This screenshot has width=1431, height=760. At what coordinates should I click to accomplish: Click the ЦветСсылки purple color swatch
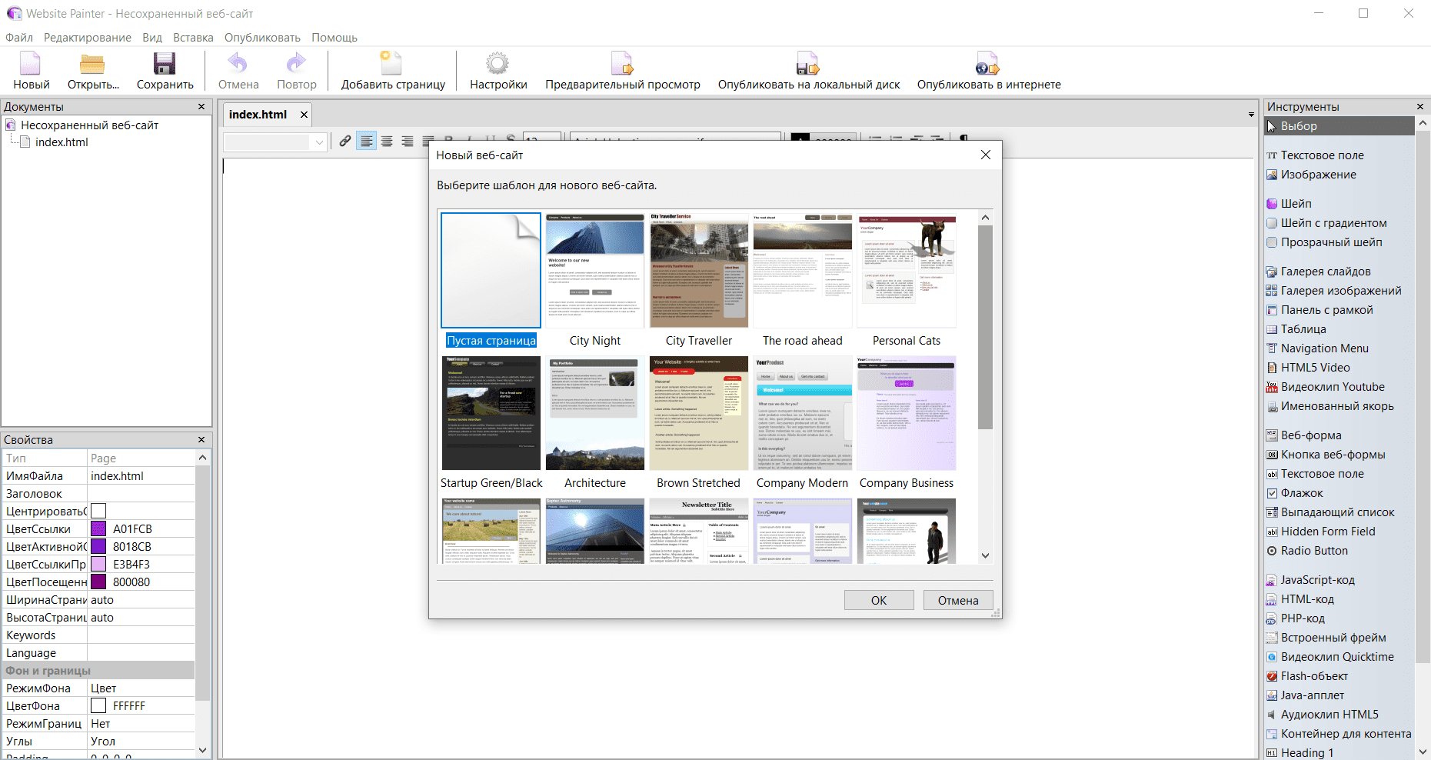(98, 529)
